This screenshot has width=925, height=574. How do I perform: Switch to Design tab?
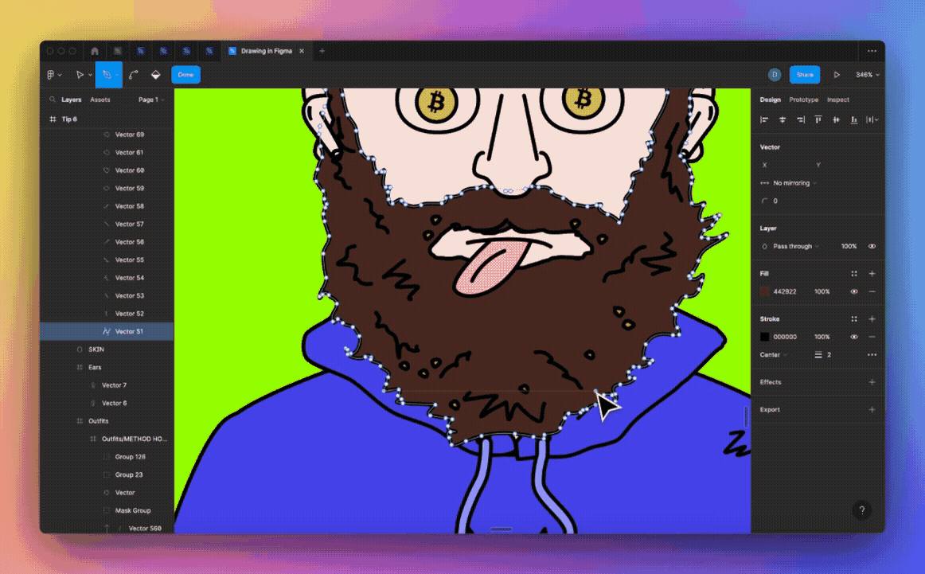click(x=770, y=100)
